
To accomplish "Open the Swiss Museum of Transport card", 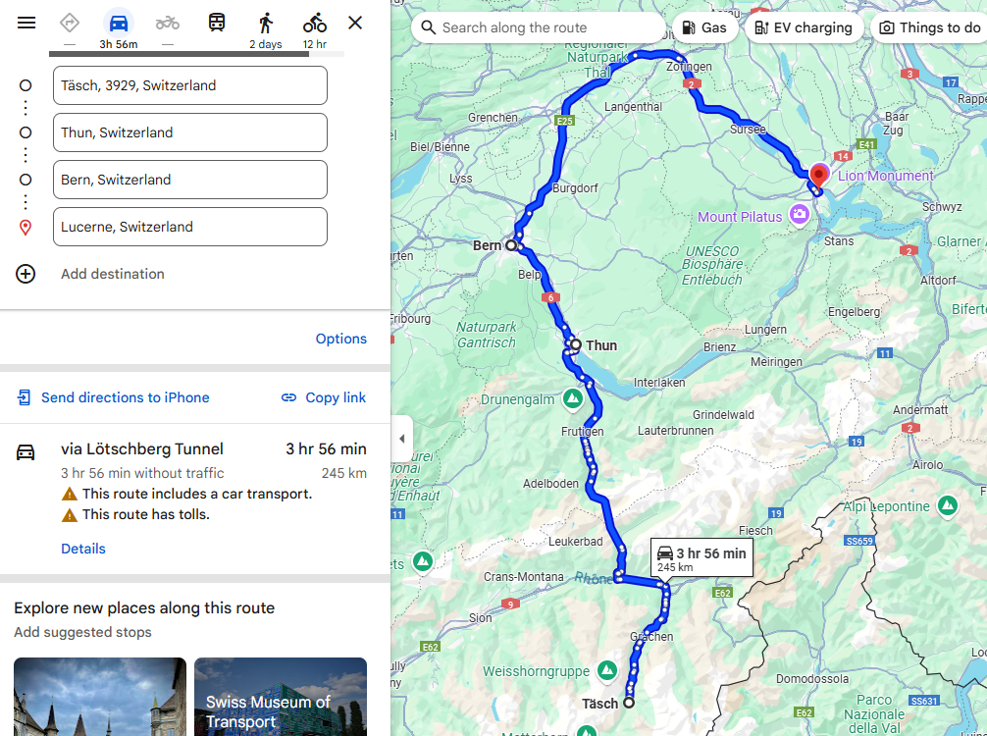I will pos(281,697).
